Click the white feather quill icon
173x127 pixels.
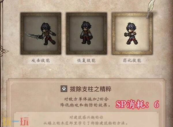click(x=151, y=8)
